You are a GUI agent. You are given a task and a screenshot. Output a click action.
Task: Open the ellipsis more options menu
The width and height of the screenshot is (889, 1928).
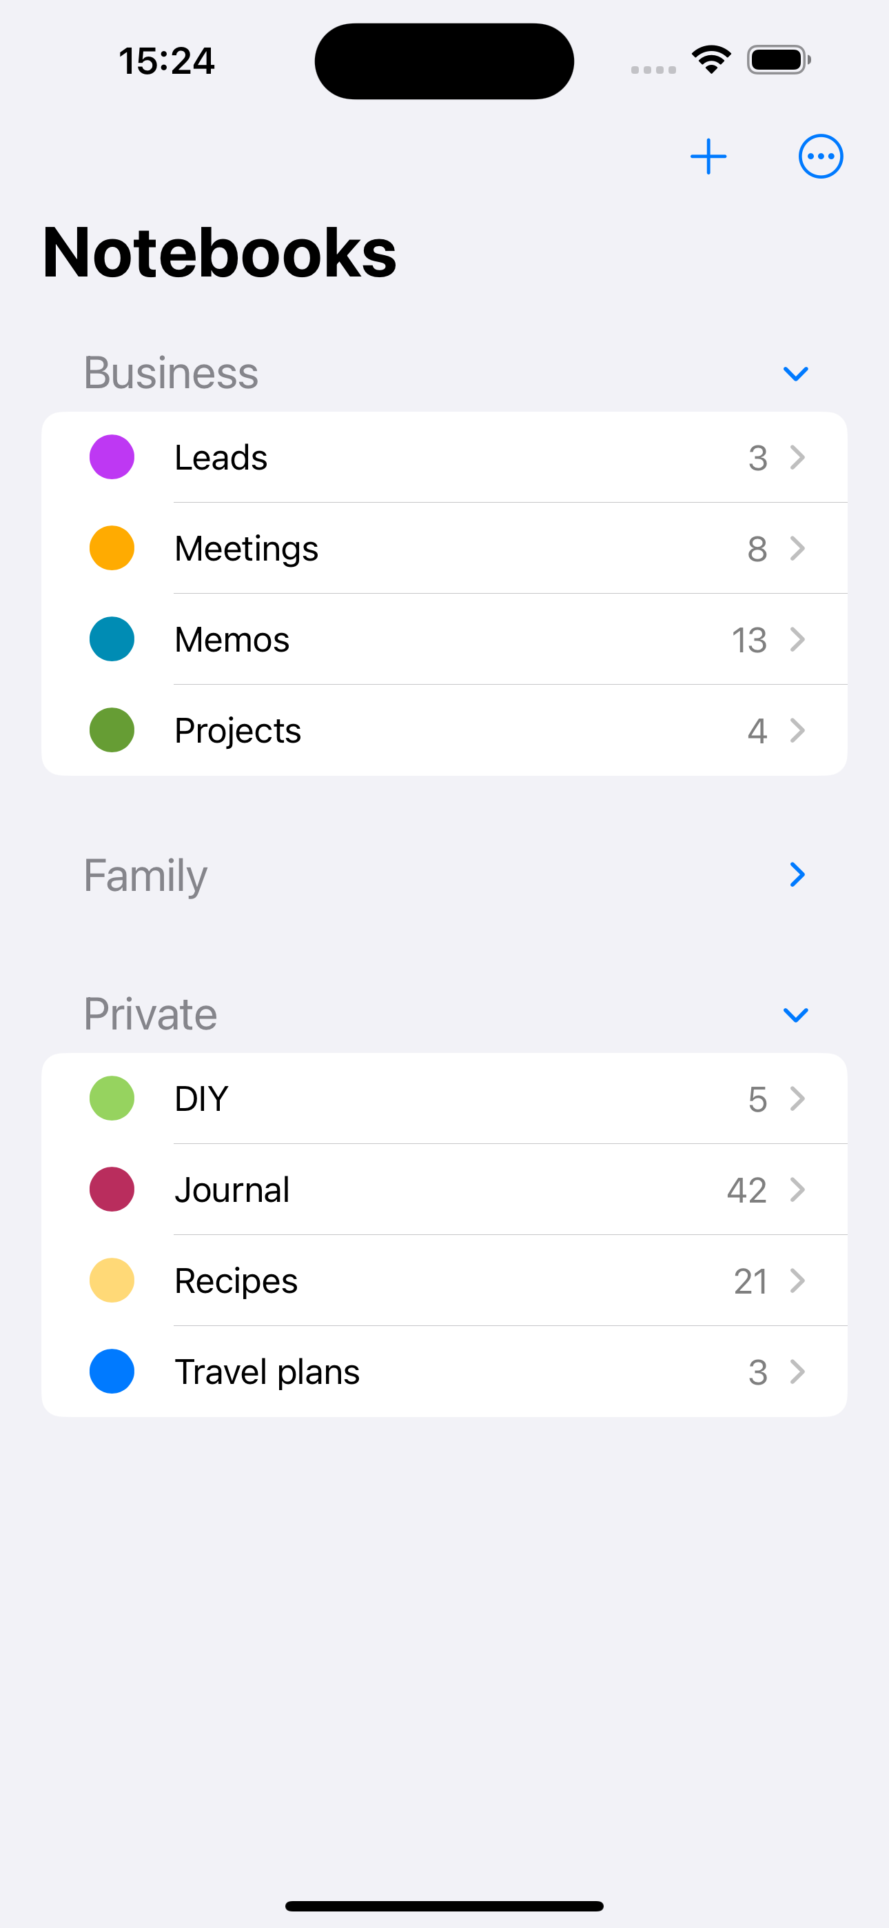(x=820, y=157)
